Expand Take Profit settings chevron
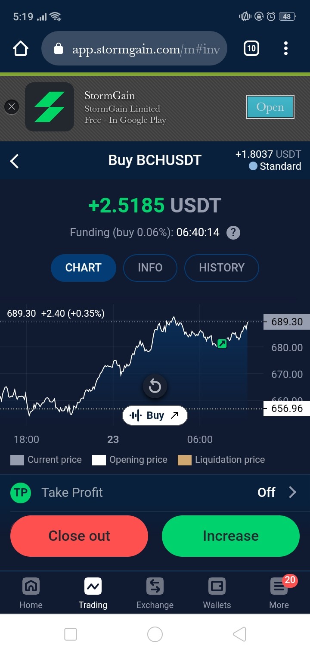This screenshot has height=655, width=310. tap(292, 492)
